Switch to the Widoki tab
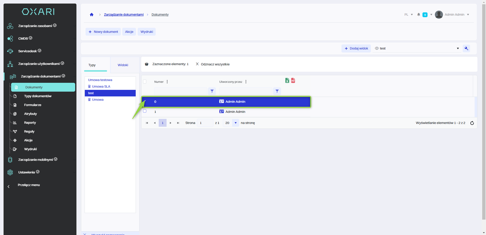486x235 pixels. point(123,65)
